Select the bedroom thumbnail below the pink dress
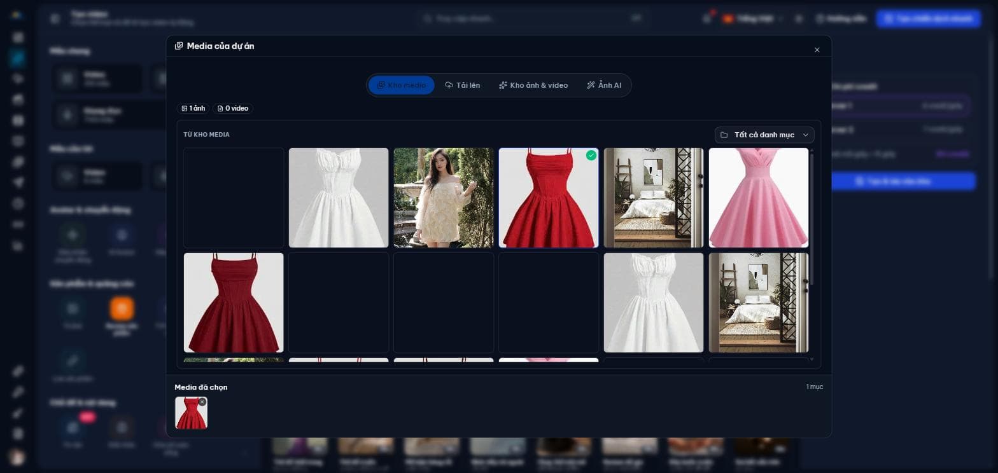 click(x=759, y=303)
